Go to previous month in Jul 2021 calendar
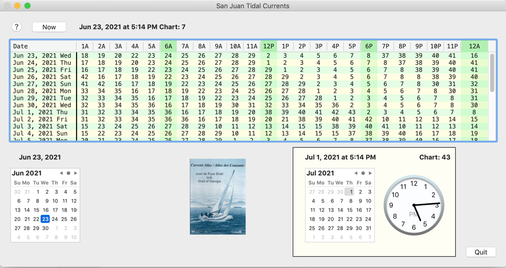Viewport: 506px width, 268px height. (x=356, y=173)
